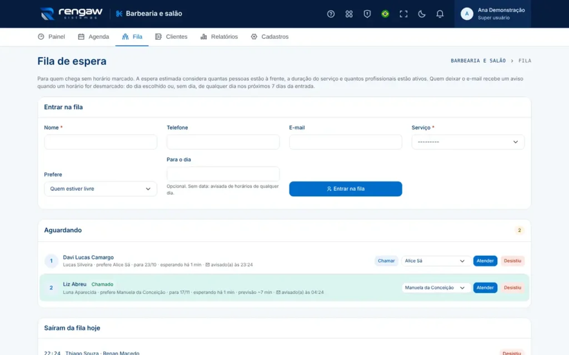Click Atender for Liz Abreu

click(x=485, y=288)
